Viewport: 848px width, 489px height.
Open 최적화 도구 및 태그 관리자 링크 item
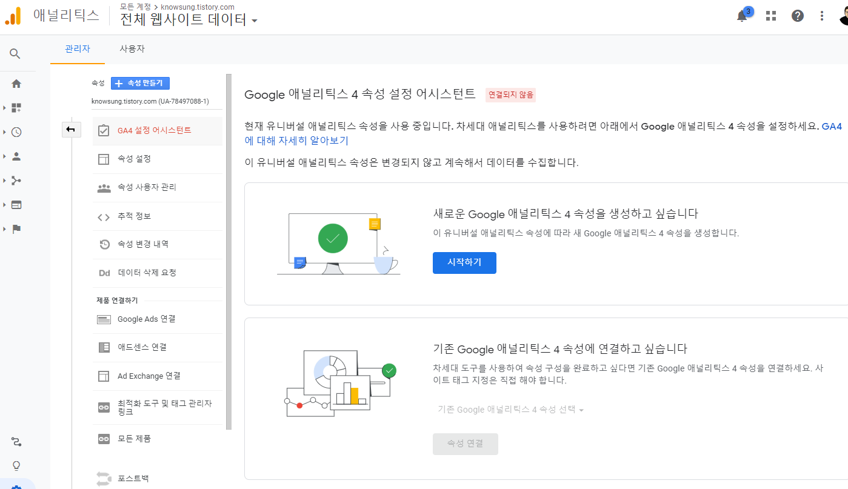pyautogui.click(x=158, y=407)
